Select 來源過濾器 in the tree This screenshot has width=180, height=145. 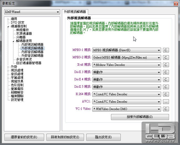[x=24, y=34]
